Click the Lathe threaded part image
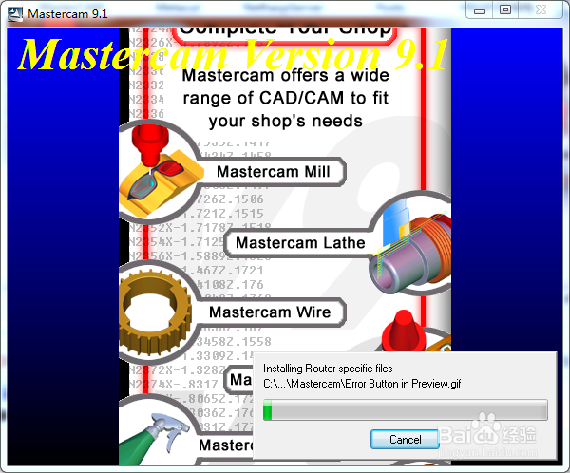 coord(410,247)
